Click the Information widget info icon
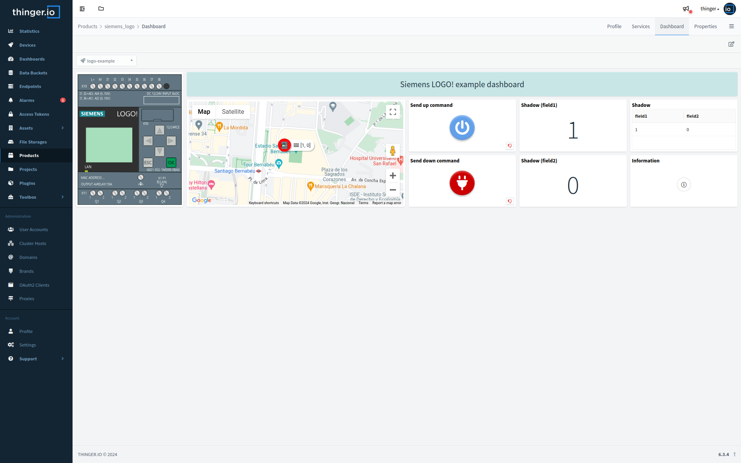 point(683,185)
